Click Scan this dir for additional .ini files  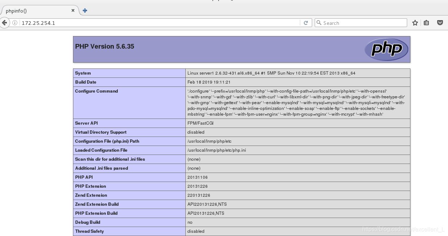[110, 159]
